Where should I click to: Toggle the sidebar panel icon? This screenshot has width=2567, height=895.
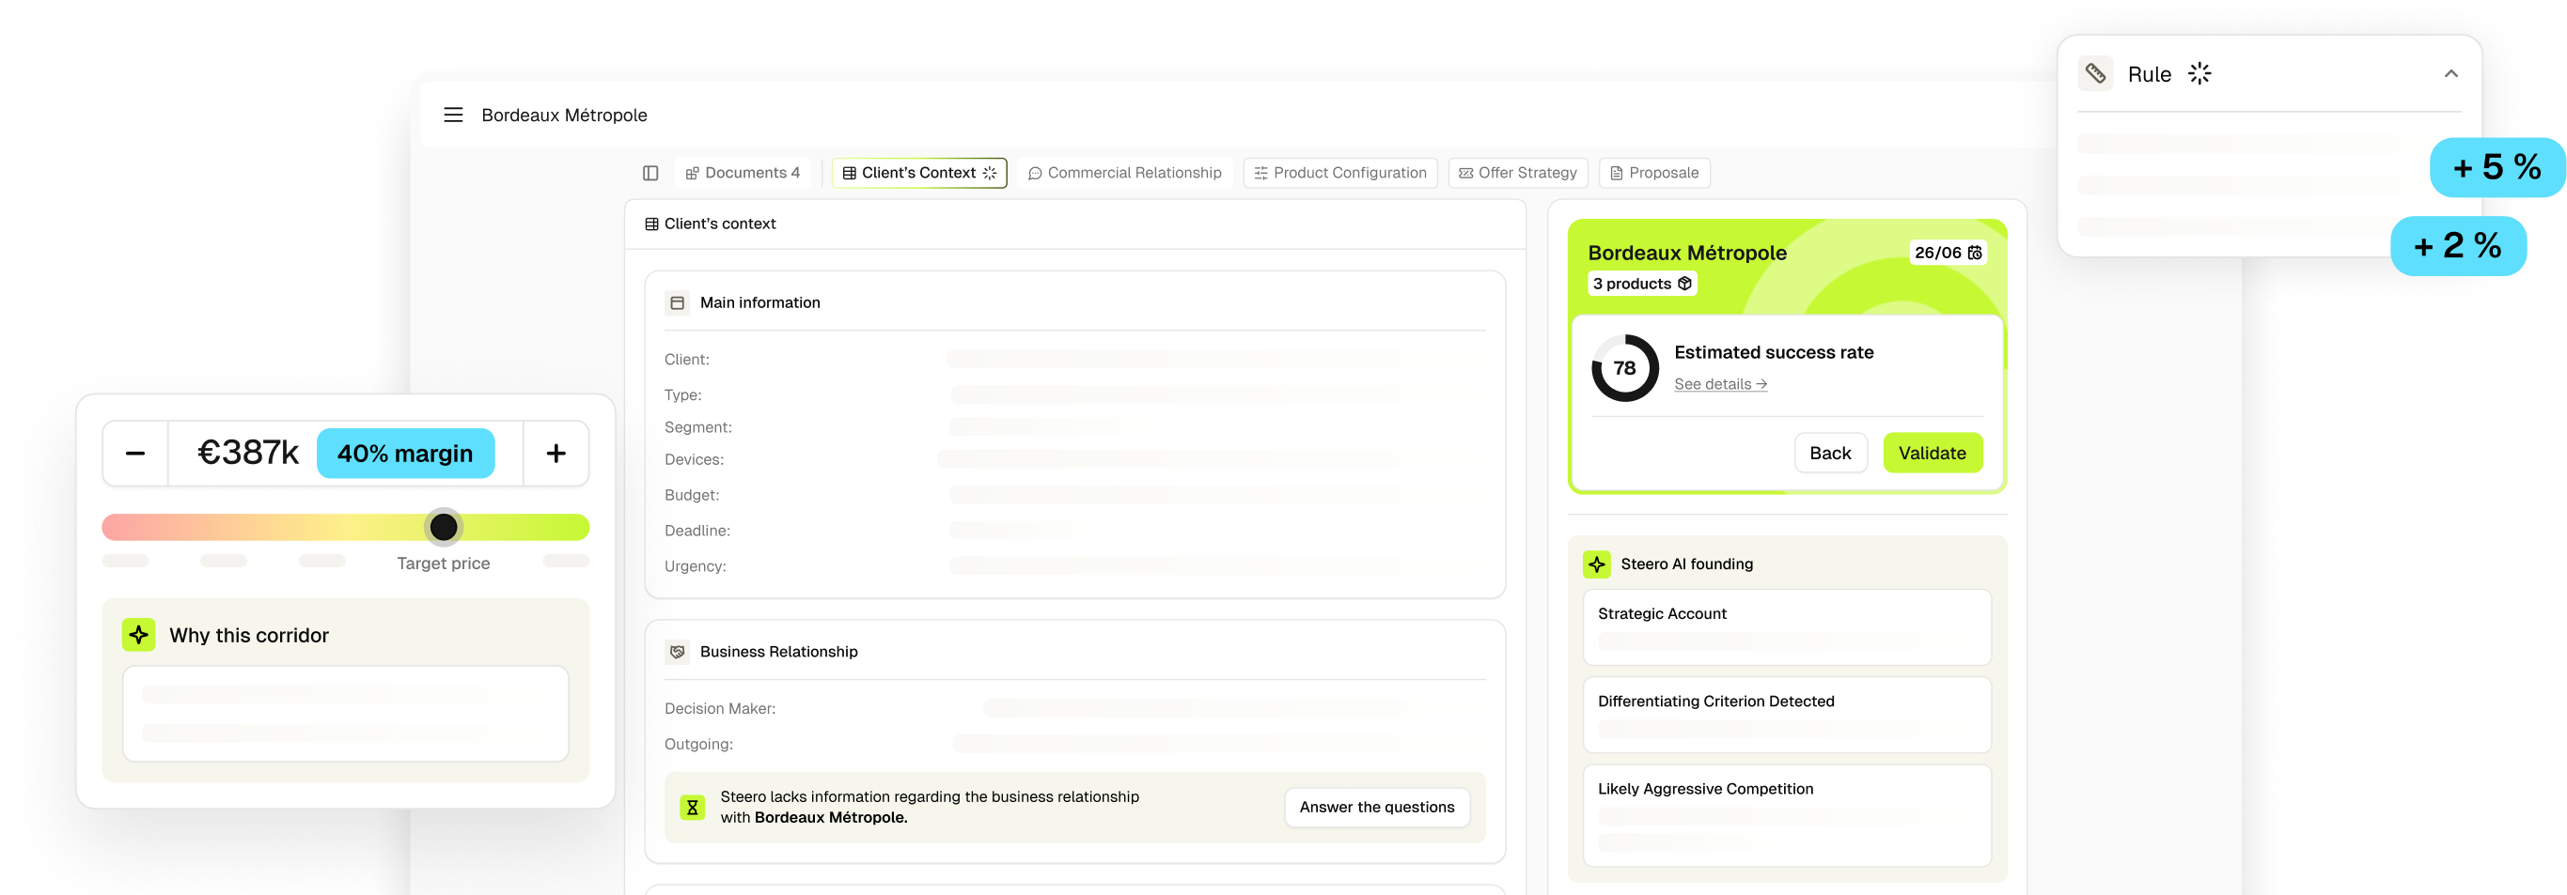pos(650,173)
